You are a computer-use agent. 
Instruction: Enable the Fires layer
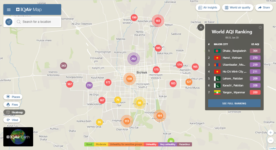[12, 105]
